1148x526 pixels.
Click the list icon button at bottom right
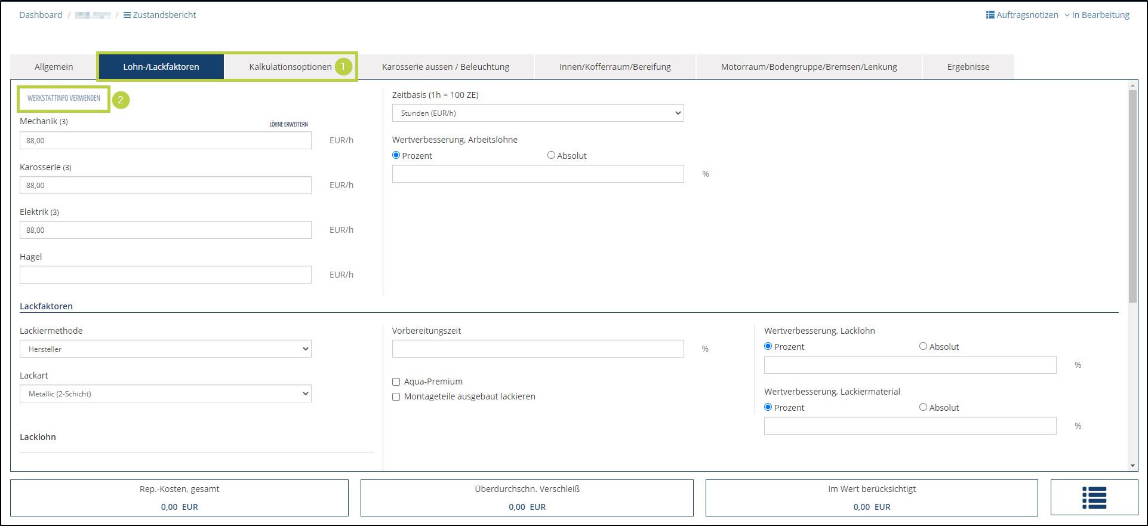[1094, 497]
